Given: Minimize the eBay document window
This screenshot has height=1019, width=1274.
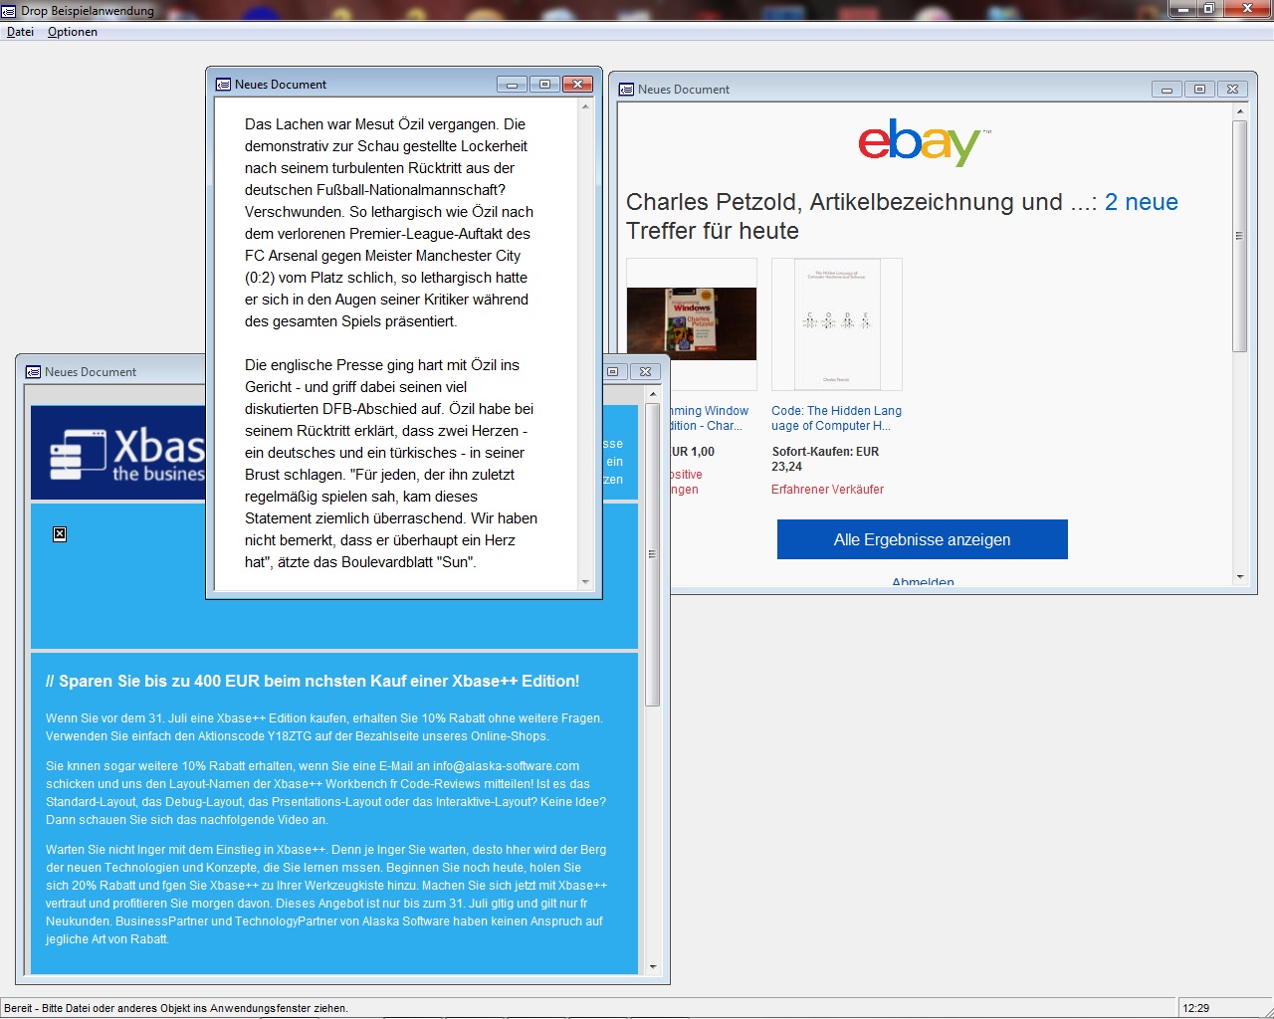Looking at the screenshot, I should [x=1167, y=90].
